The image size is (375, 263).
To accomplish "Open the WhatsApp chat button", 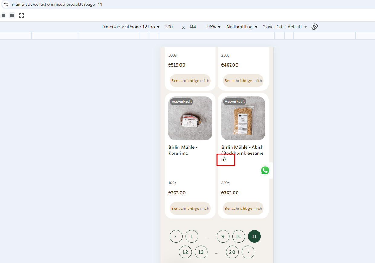I will click(265, 170).
